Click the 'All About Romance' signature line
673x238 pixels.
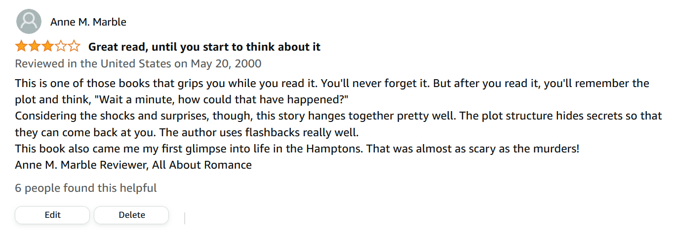133,165
